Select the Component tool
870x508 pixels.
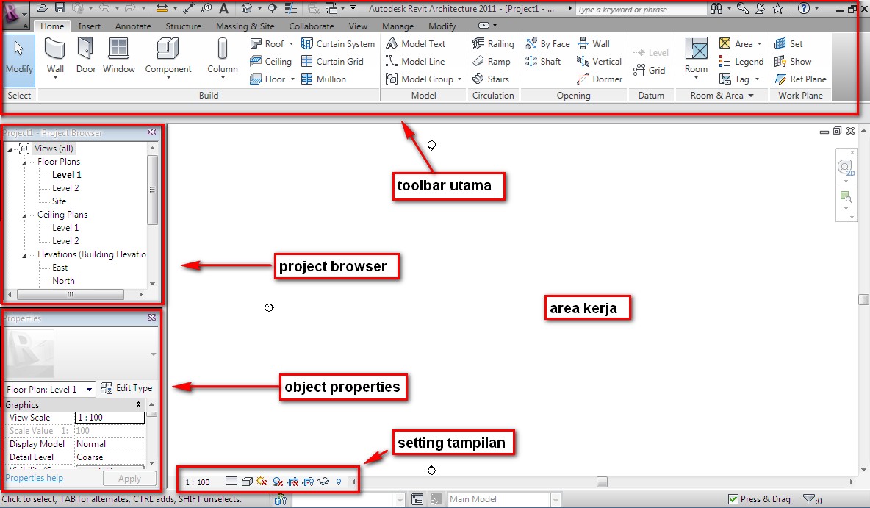pos(168,58)
